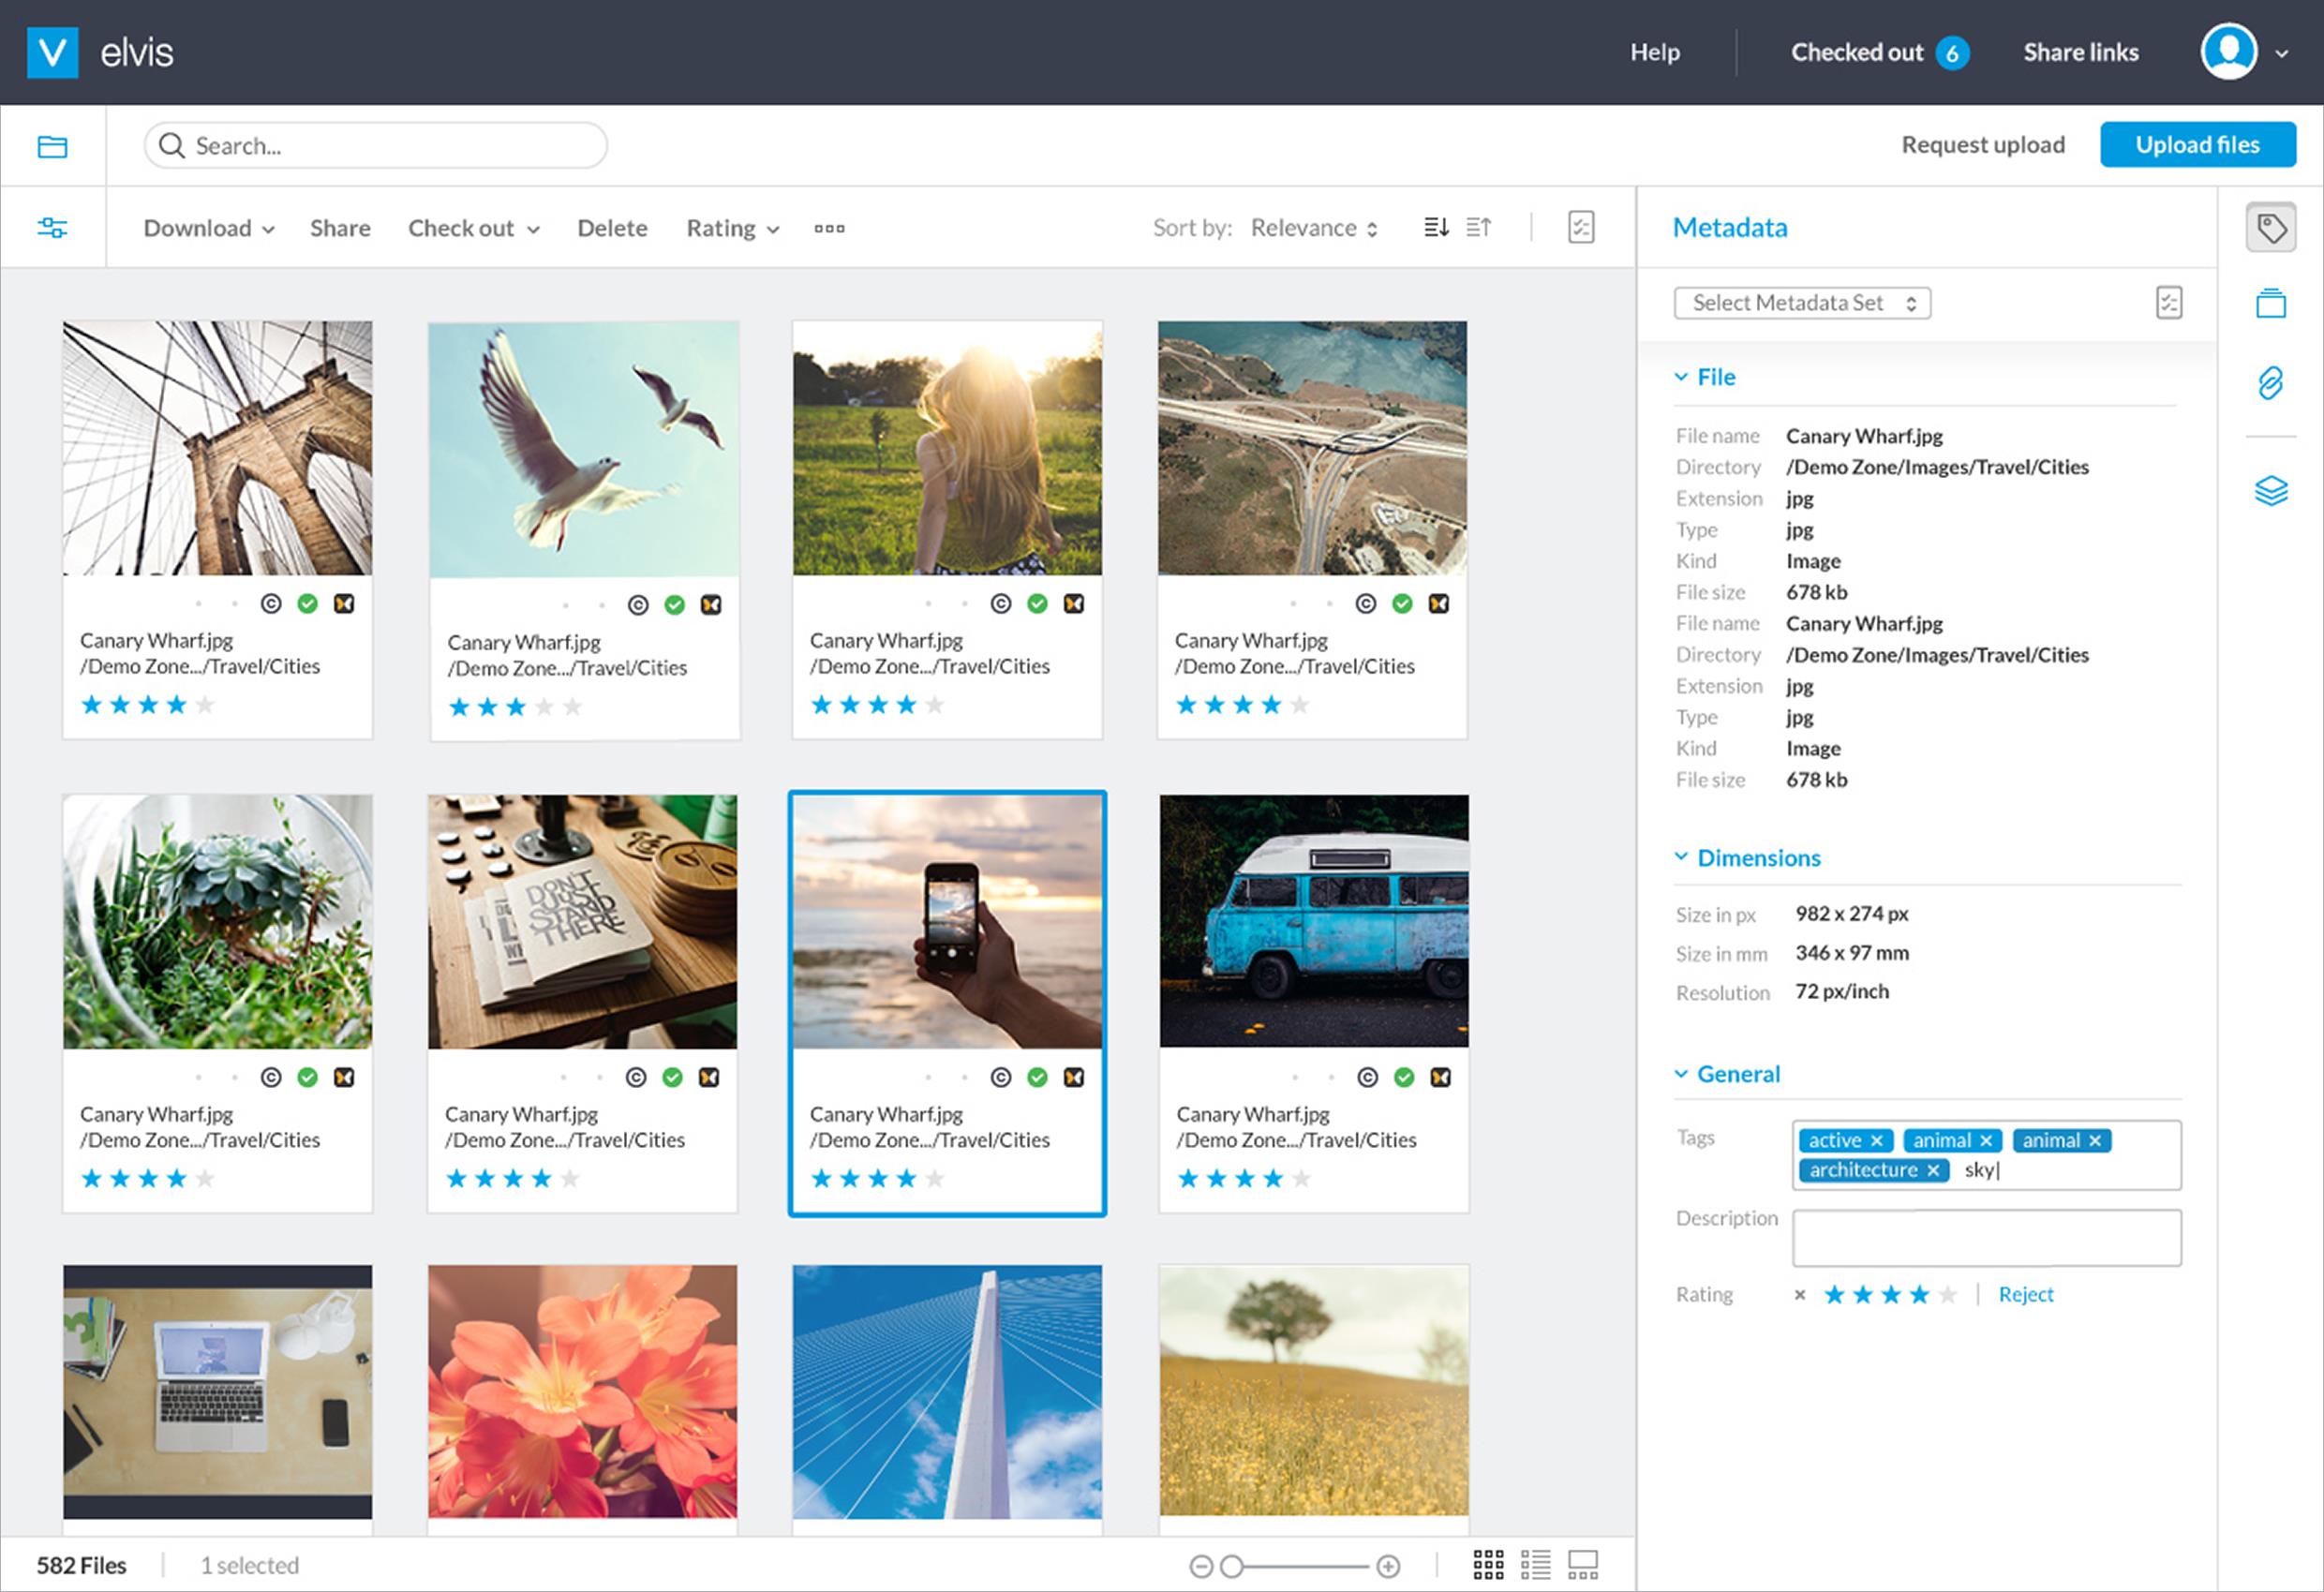Open Select Metadata Set dropdown
Viewport: 2324px width, 1592px height.
click(1801, 303)
